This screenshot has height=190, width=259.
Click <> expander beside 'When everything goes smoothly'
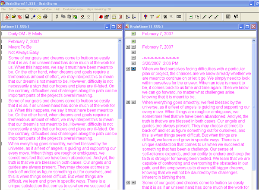tap(128, 102)
